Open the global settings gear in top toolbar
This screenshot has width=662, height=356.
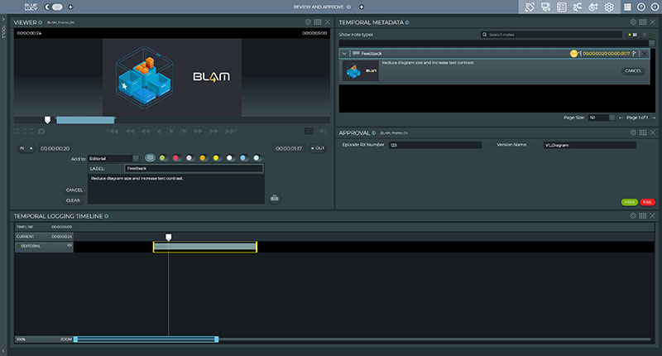(609, 7)
